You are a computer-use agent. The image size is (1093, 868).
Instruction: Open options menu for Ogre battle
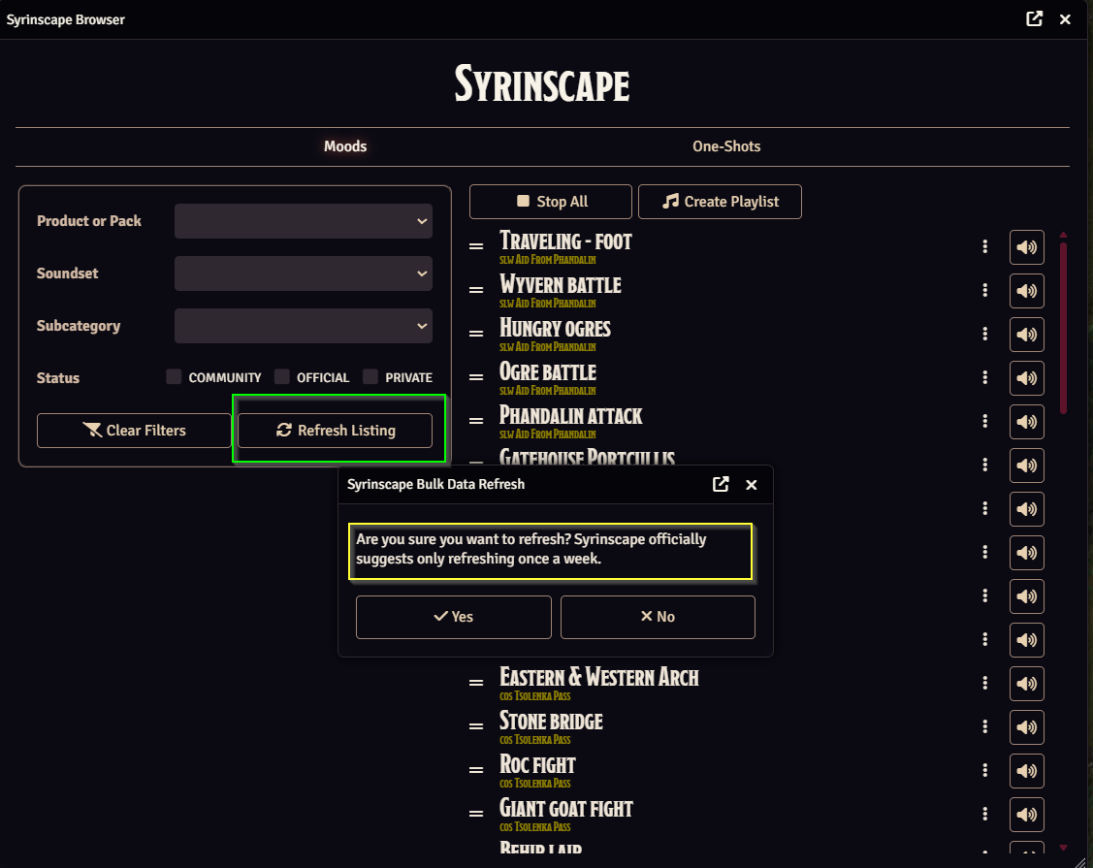(985, 377)
